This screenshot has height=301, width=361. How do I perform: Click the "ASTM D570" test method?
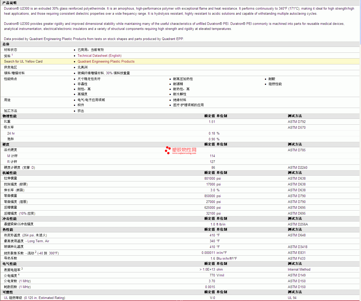tap(297, 128)
